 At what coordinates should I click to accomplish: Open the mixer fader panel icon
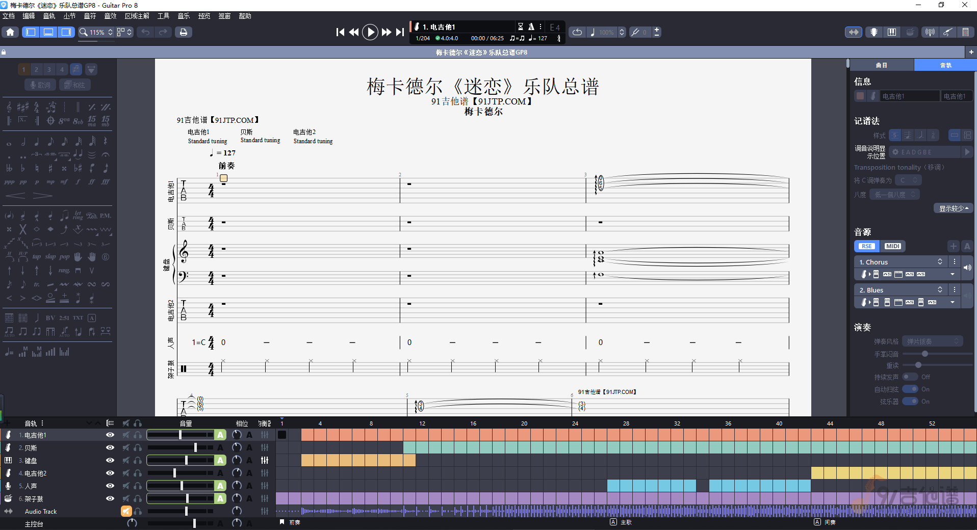point(965,32)
